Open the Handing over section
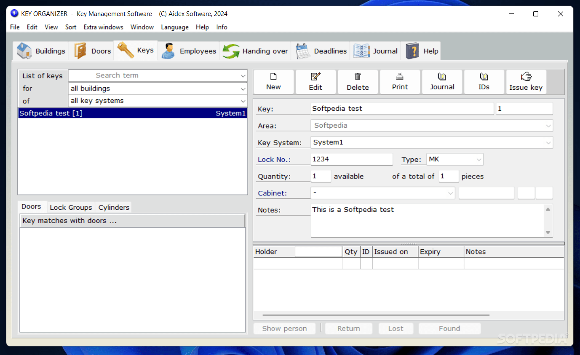Viewport: 580px width, 355px height. pyautogui.click(x=255, y=51)
